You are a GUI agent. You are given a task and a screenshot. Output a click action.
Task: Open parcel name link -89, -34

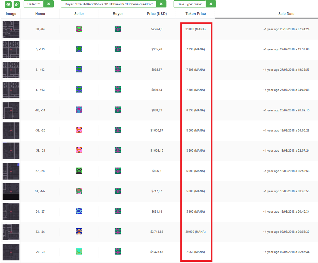click(x=40, y=110)
